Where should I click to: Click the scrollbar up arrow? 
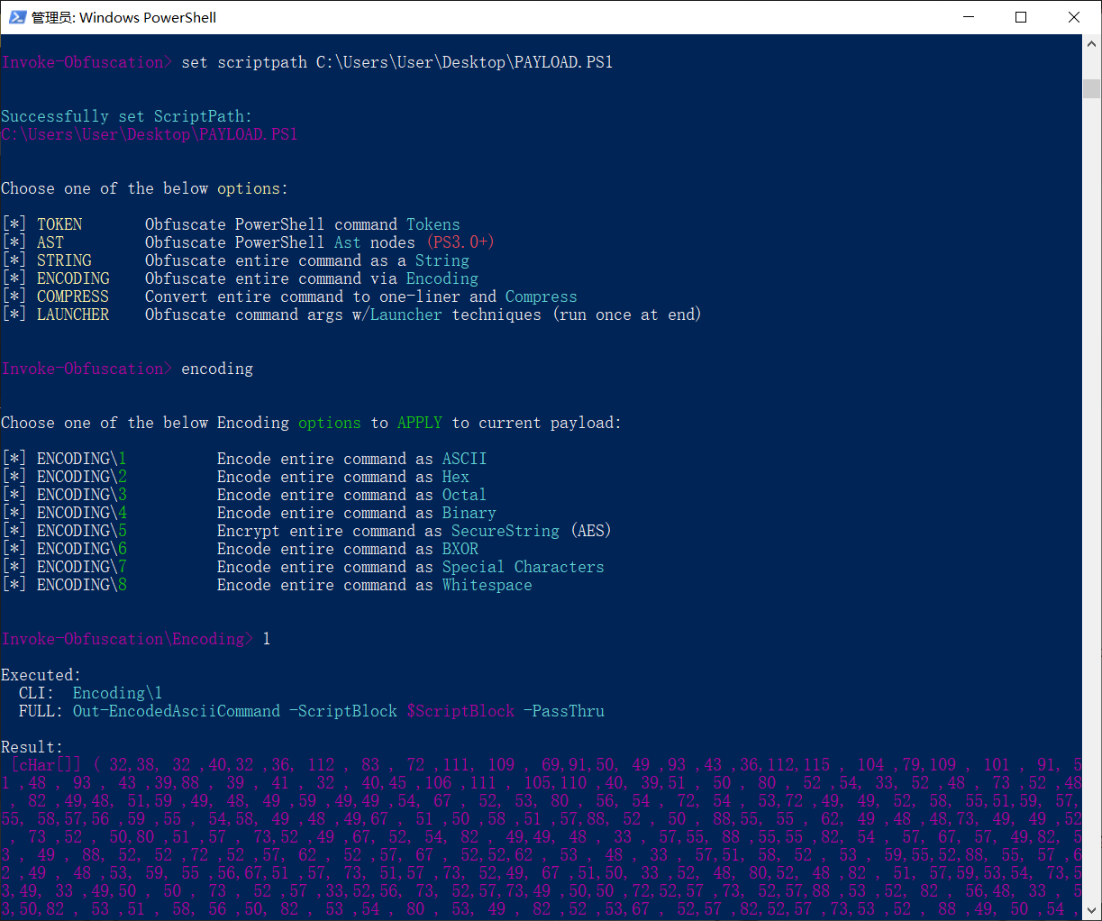(1092, 43)
